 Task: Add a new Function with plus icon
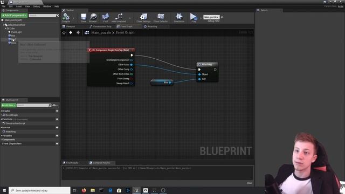[57, 119]
